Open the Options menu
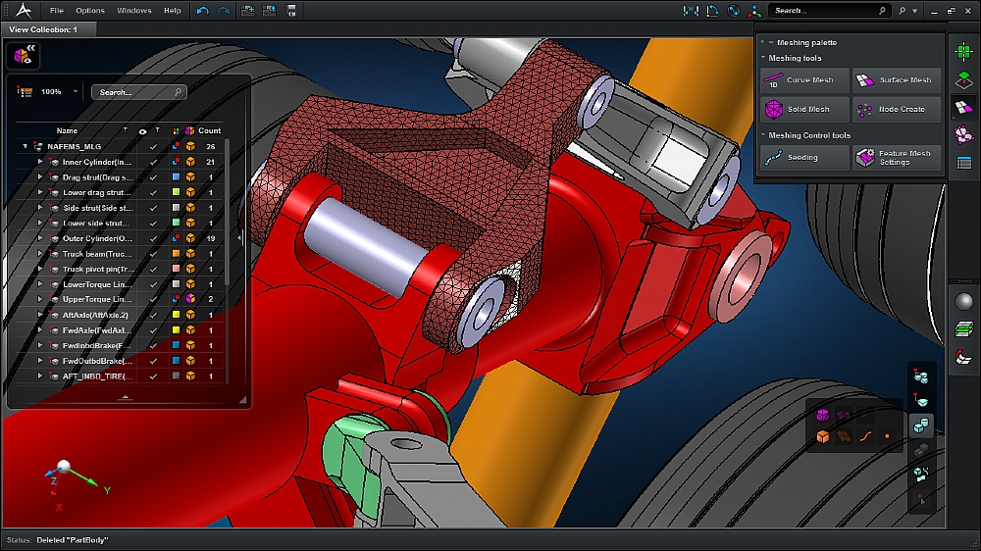Screen dimensions: 981x551 (90, 11)
